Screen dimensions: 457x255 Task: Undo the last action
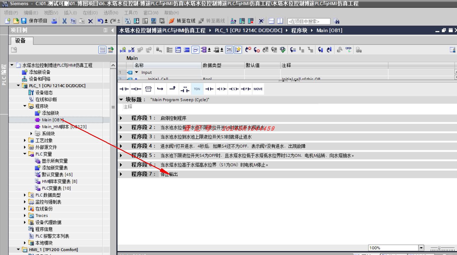click(x=100, y=21)
